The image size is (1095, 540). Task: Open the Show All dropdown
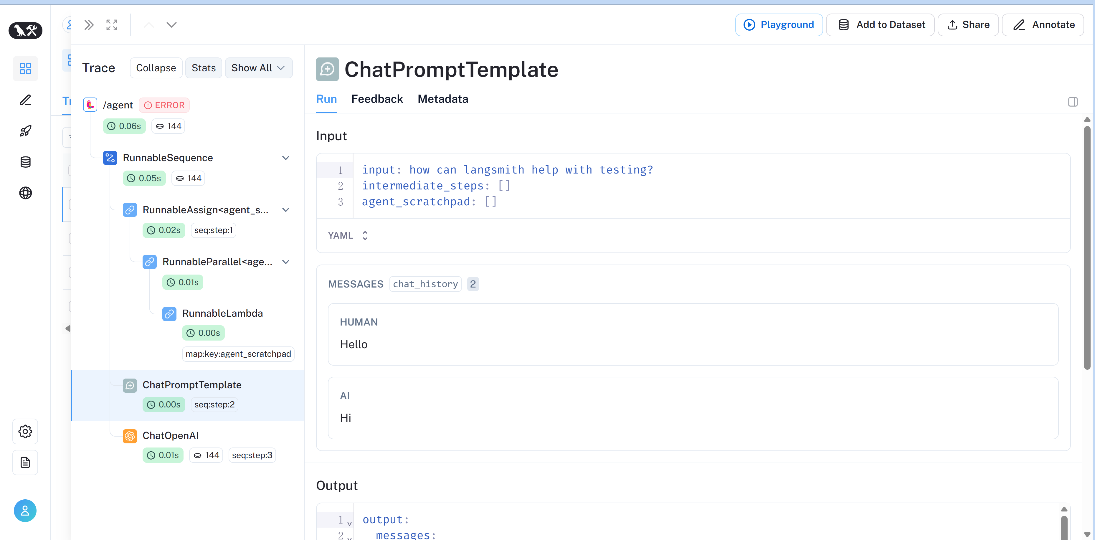(258, 67)
